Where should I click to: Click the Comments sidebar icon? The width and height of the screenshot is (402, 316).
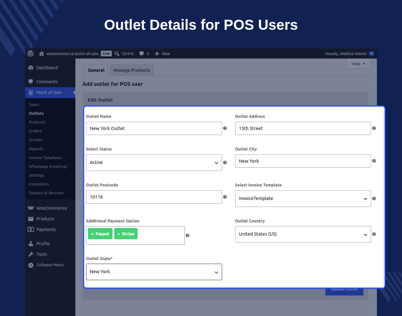[31, 82]
